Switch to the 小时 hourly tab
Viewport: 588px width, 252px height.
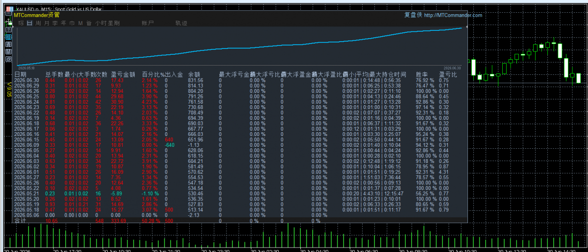101,23
